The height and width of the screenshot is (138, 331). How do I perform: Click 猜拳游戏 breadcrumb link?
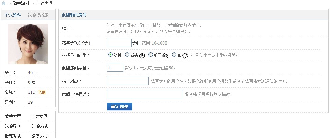tap(21, 3)
